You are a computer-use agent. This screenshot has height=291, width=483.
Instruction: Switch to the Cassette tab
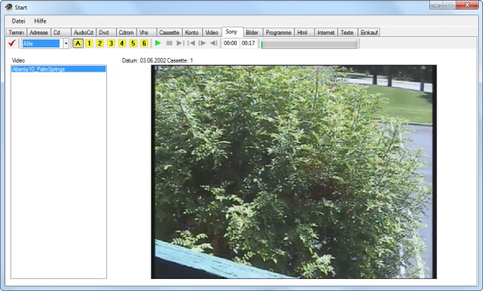pos(169,32)
